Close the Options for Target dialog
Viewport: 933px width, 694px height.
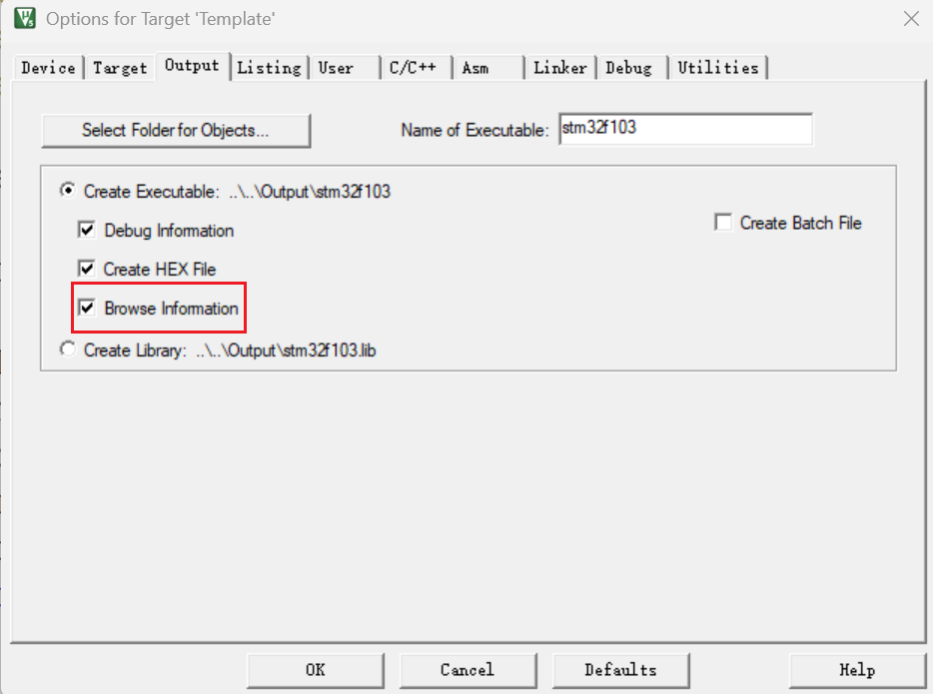911,18
